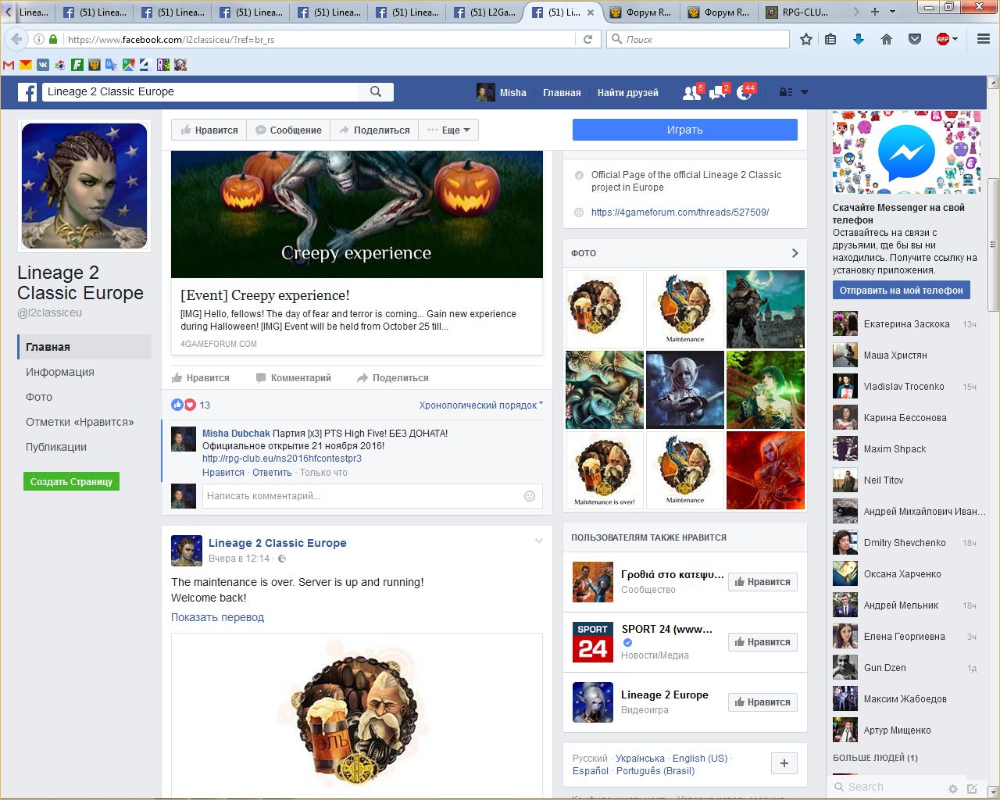Click the Facebook search field
Screen dimensions: 1000x800
(x=200, y=91)
